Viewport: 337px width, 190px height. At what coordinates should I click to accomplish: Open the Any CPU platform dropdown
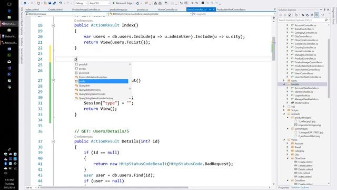[100, 3]
